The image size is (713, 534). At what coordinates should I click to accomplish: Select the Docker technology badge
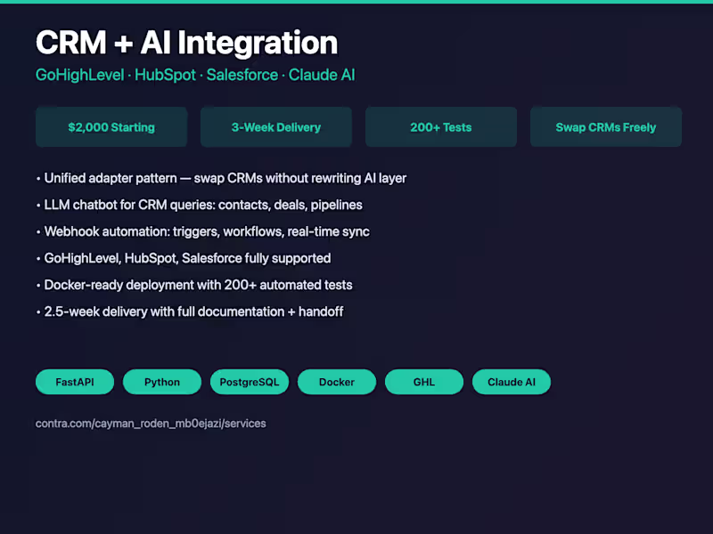click(336, 382)
